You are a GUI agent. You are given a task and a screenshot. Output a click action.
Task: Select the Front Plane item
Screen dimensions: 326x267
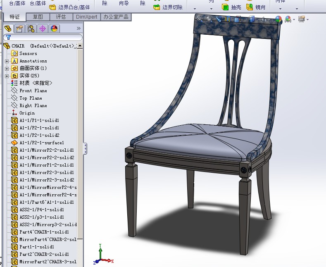point(33,91)
